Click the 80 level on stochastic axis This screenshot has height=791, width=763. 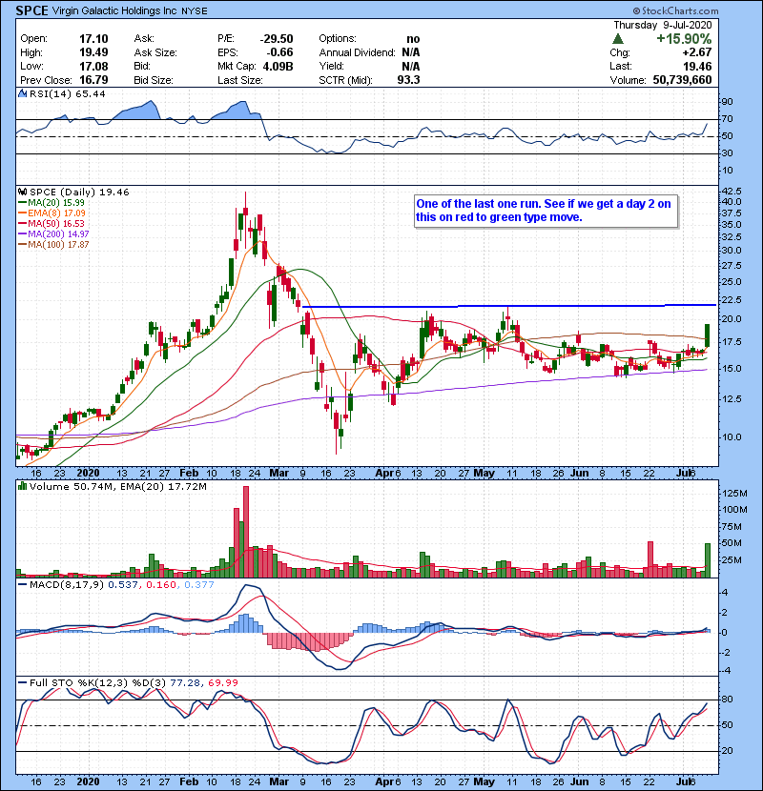(727, 700)
